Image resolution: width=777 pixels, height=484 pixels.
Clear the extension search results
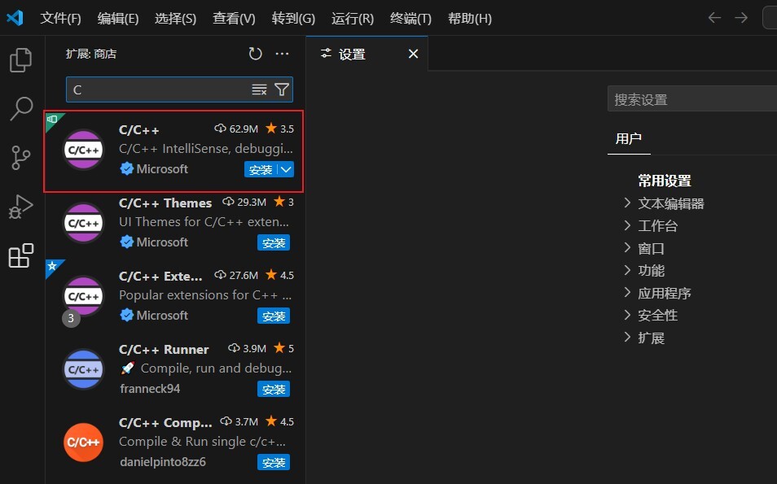(259, 89)
